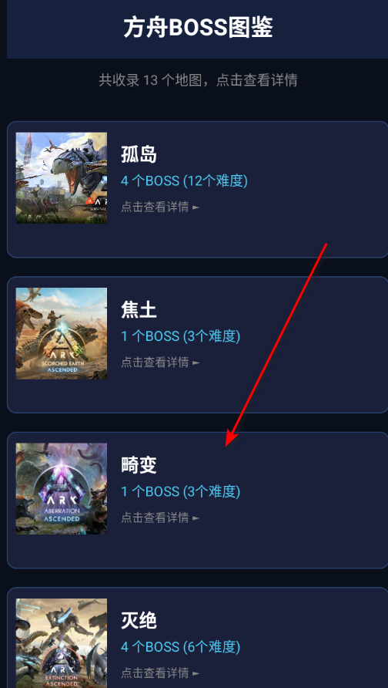Click the 方舟BOSS图鉴 page header

point(198,28)
